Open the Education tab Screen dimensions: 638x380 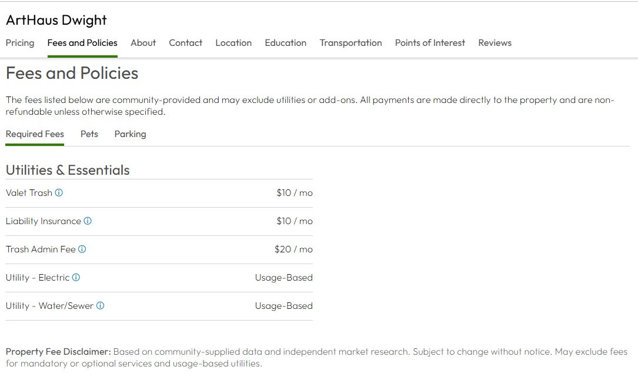285,43
